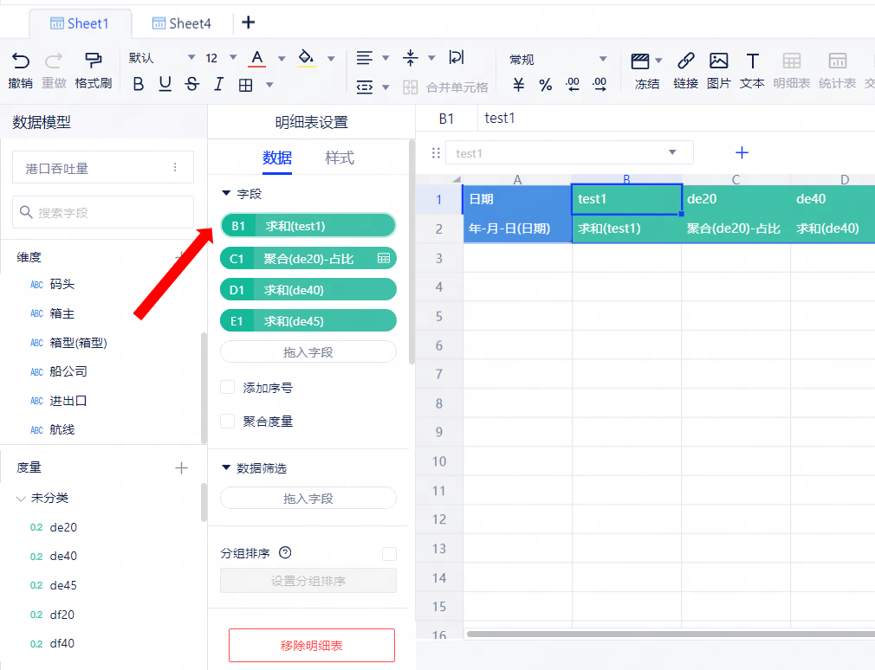Toggle bold text formatting
Viewport: 875px width, 670px height.
click(139, 85)
